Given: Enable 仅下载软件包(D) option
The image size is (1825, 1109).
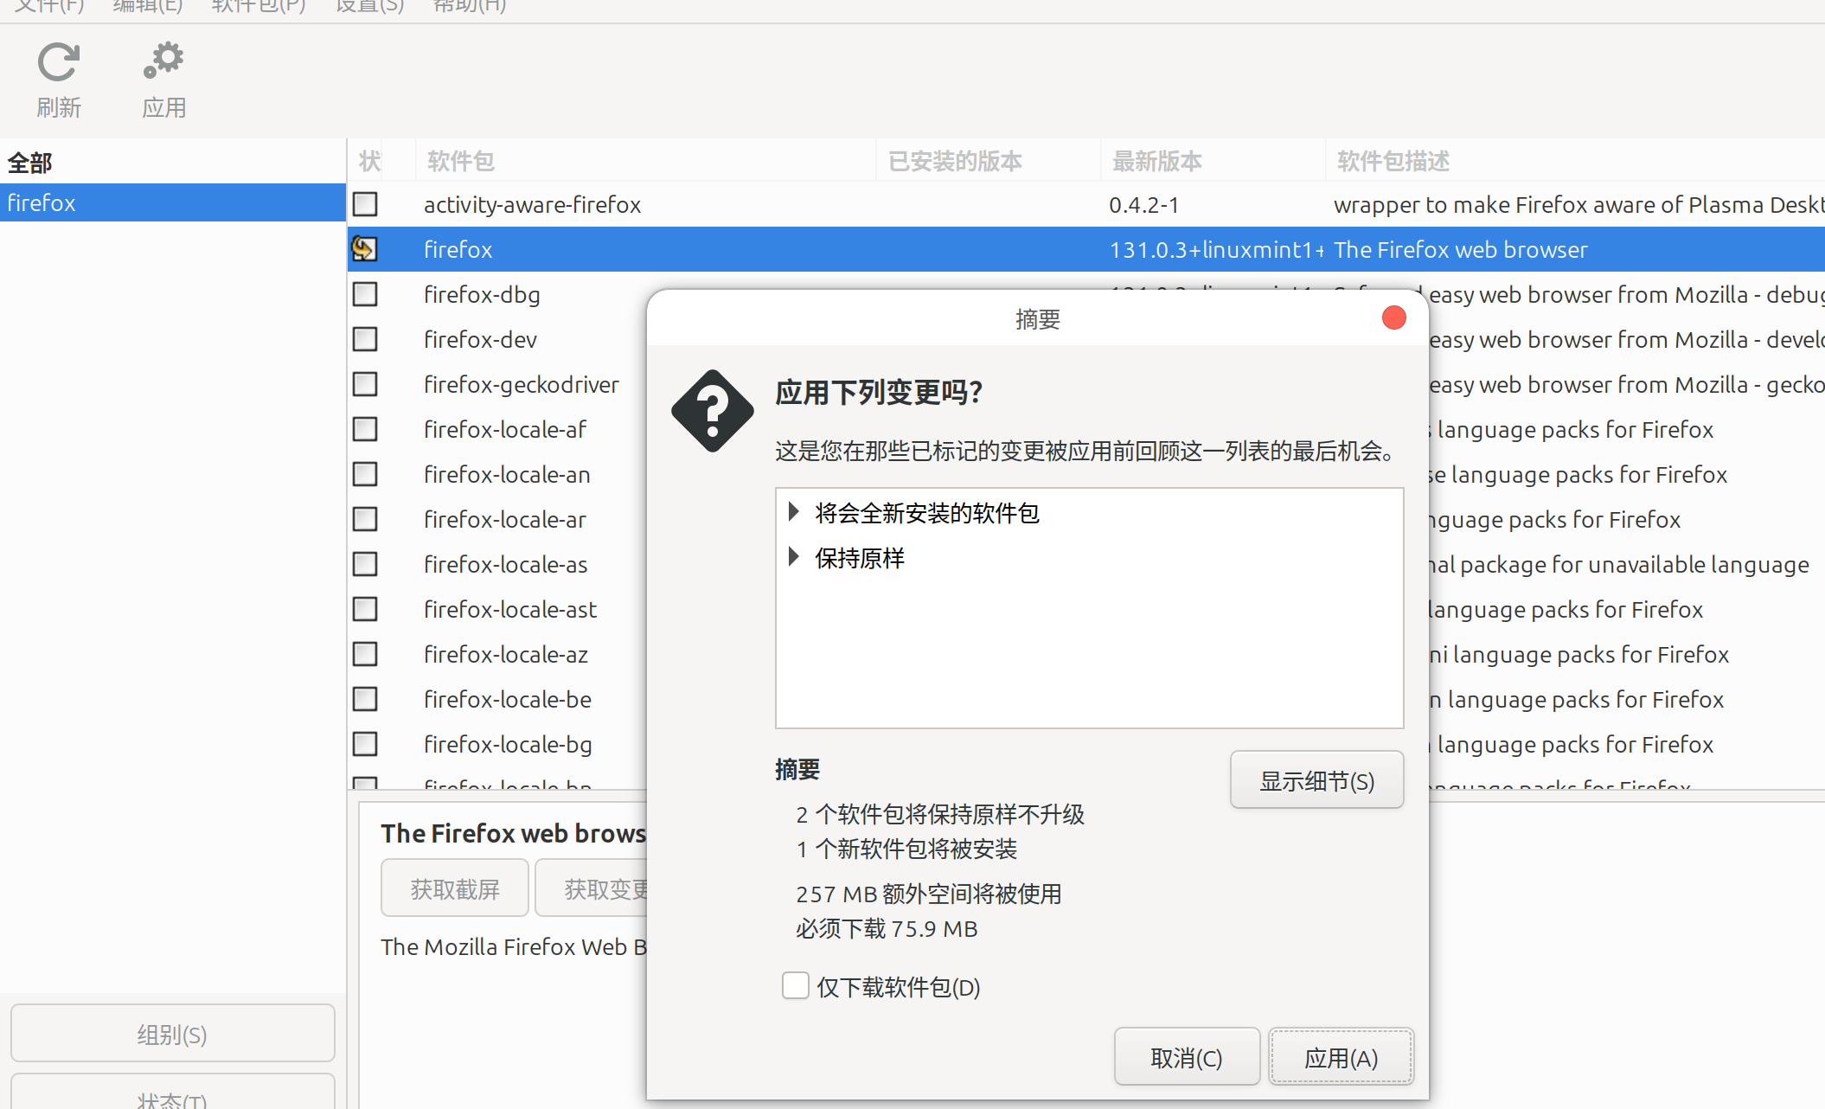Looking at the screenshot, I should point(795,985).
